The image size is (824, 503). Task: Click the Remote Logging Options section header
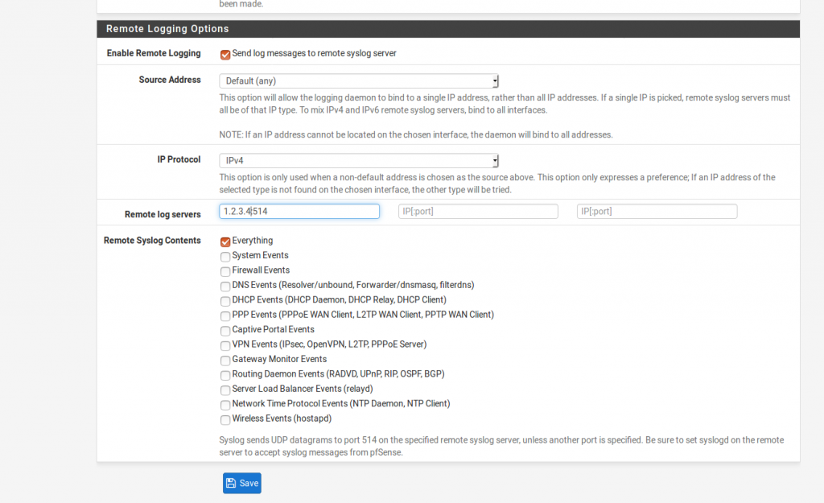click(448, 29)
